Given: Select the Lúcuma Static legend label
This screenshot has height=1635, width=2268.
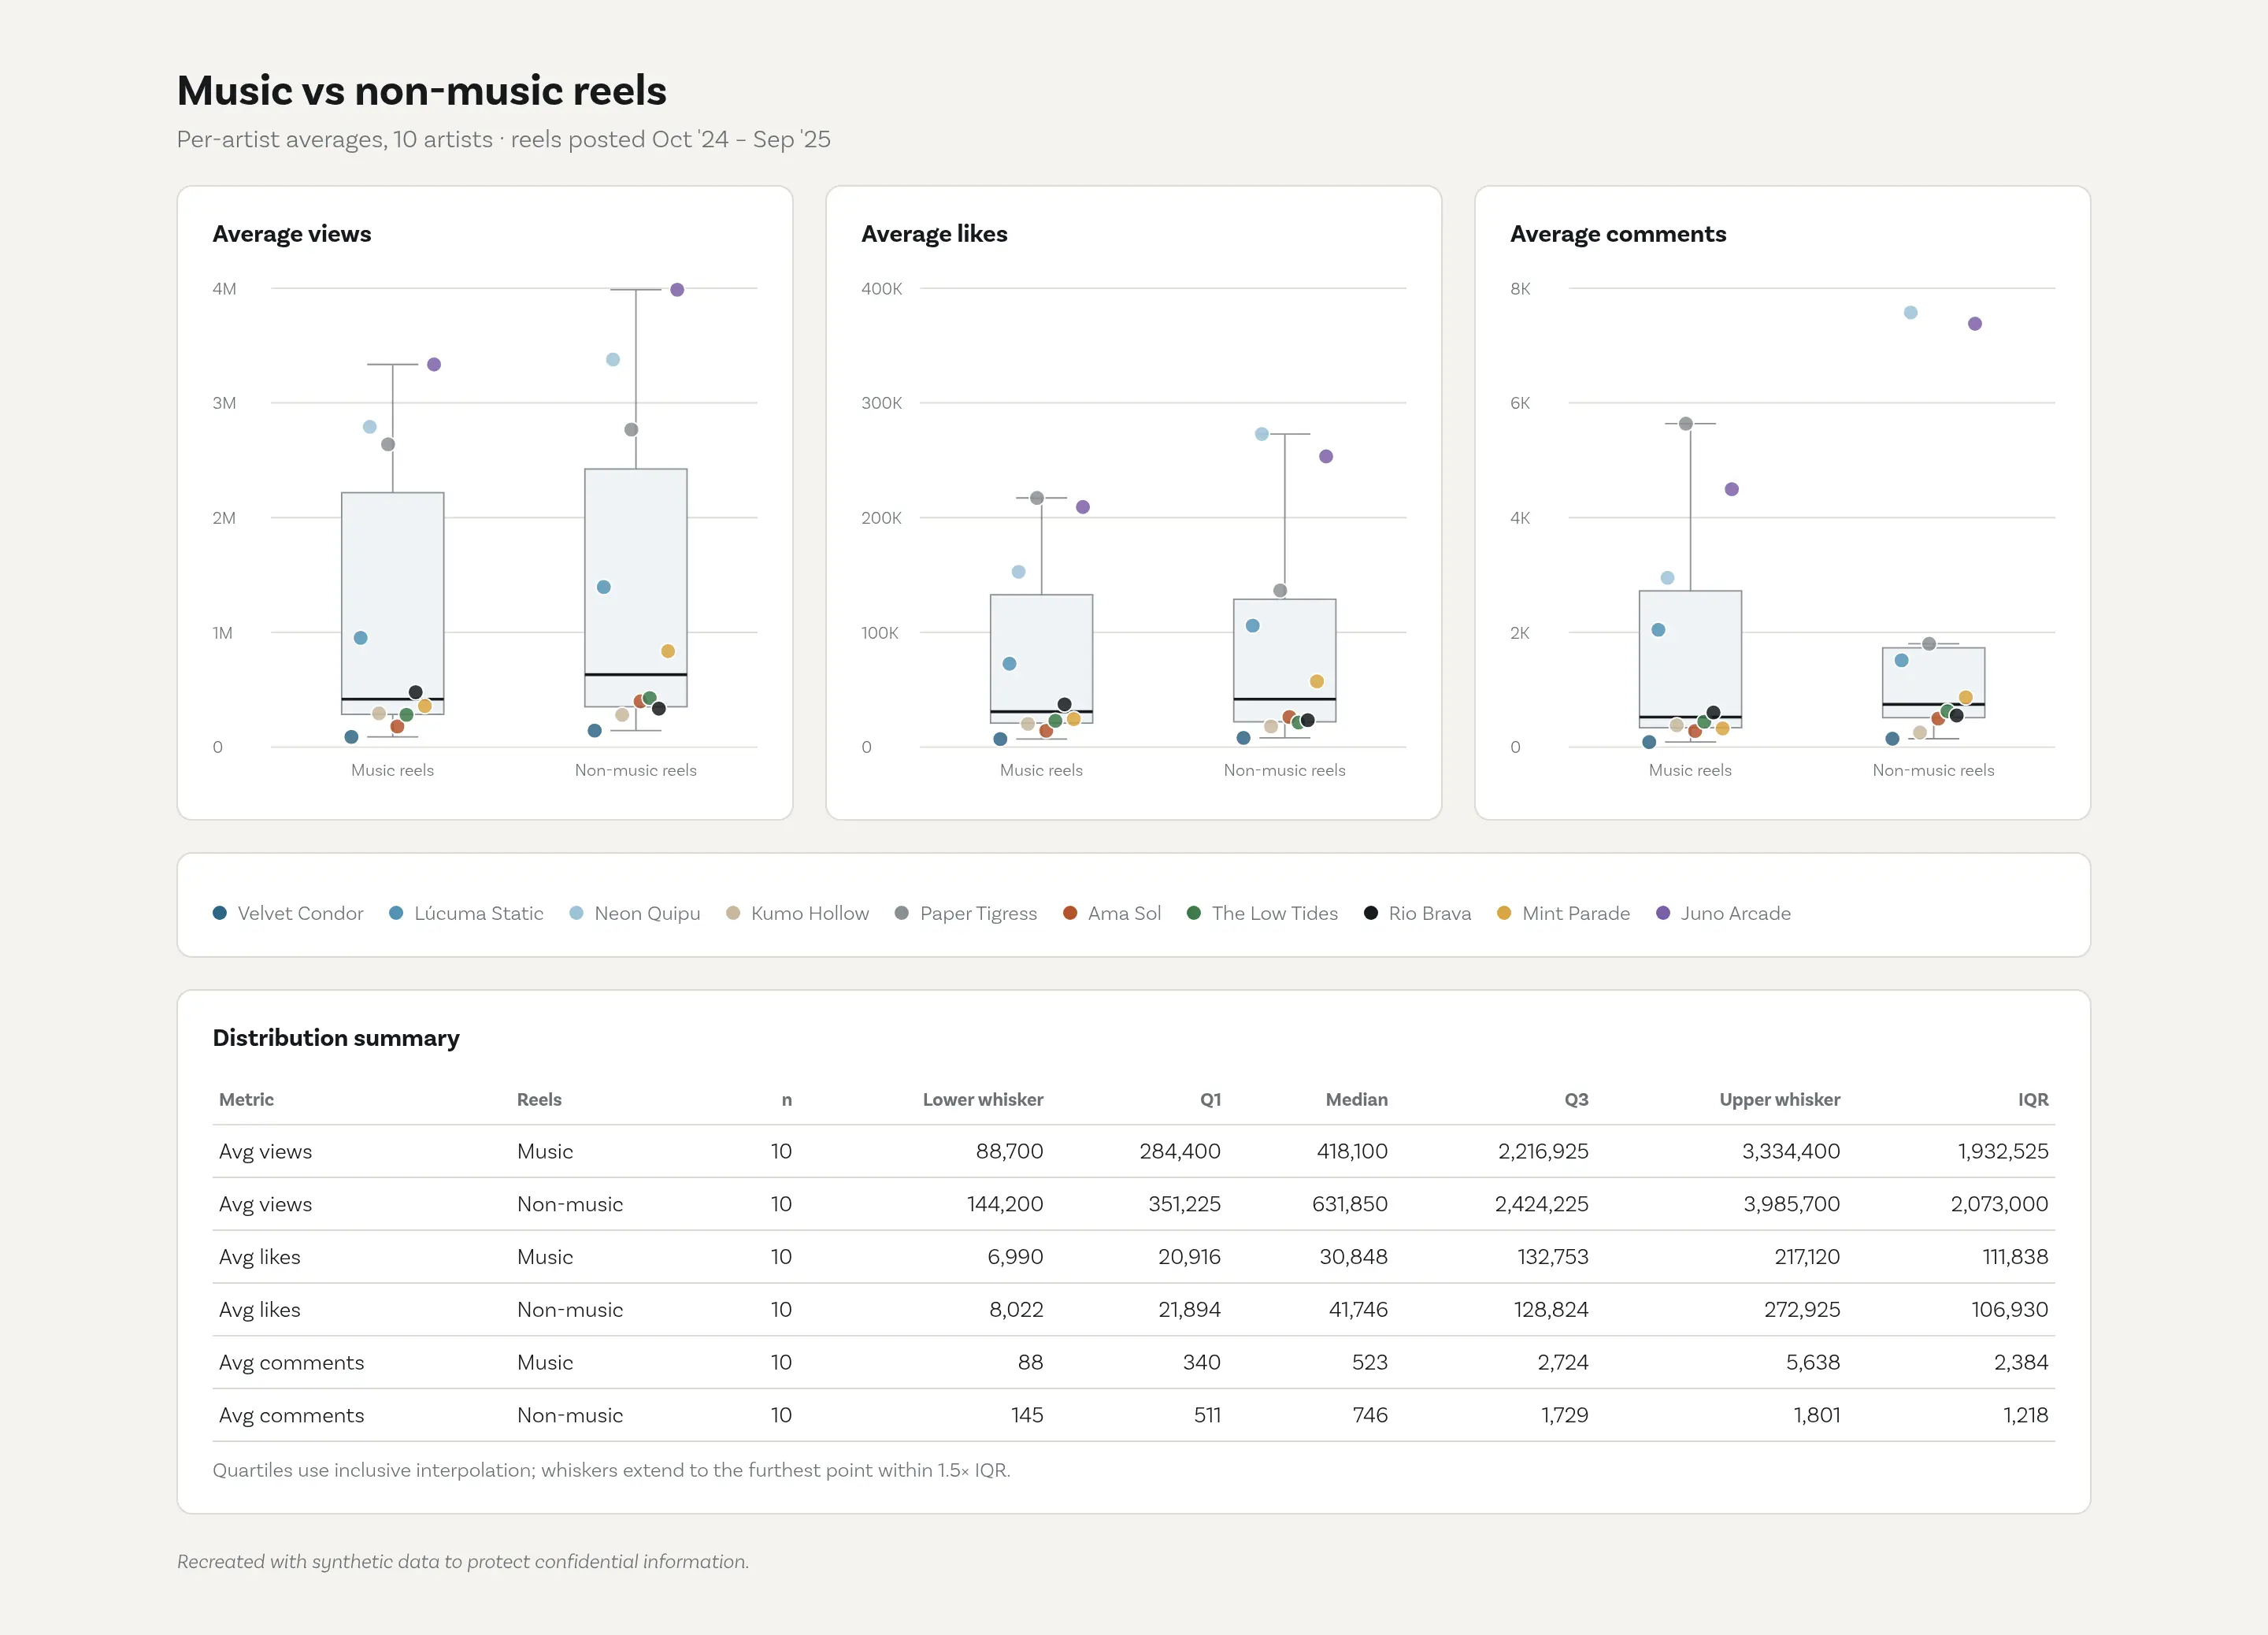Looking at the screenshot, I should pos(479,913).
